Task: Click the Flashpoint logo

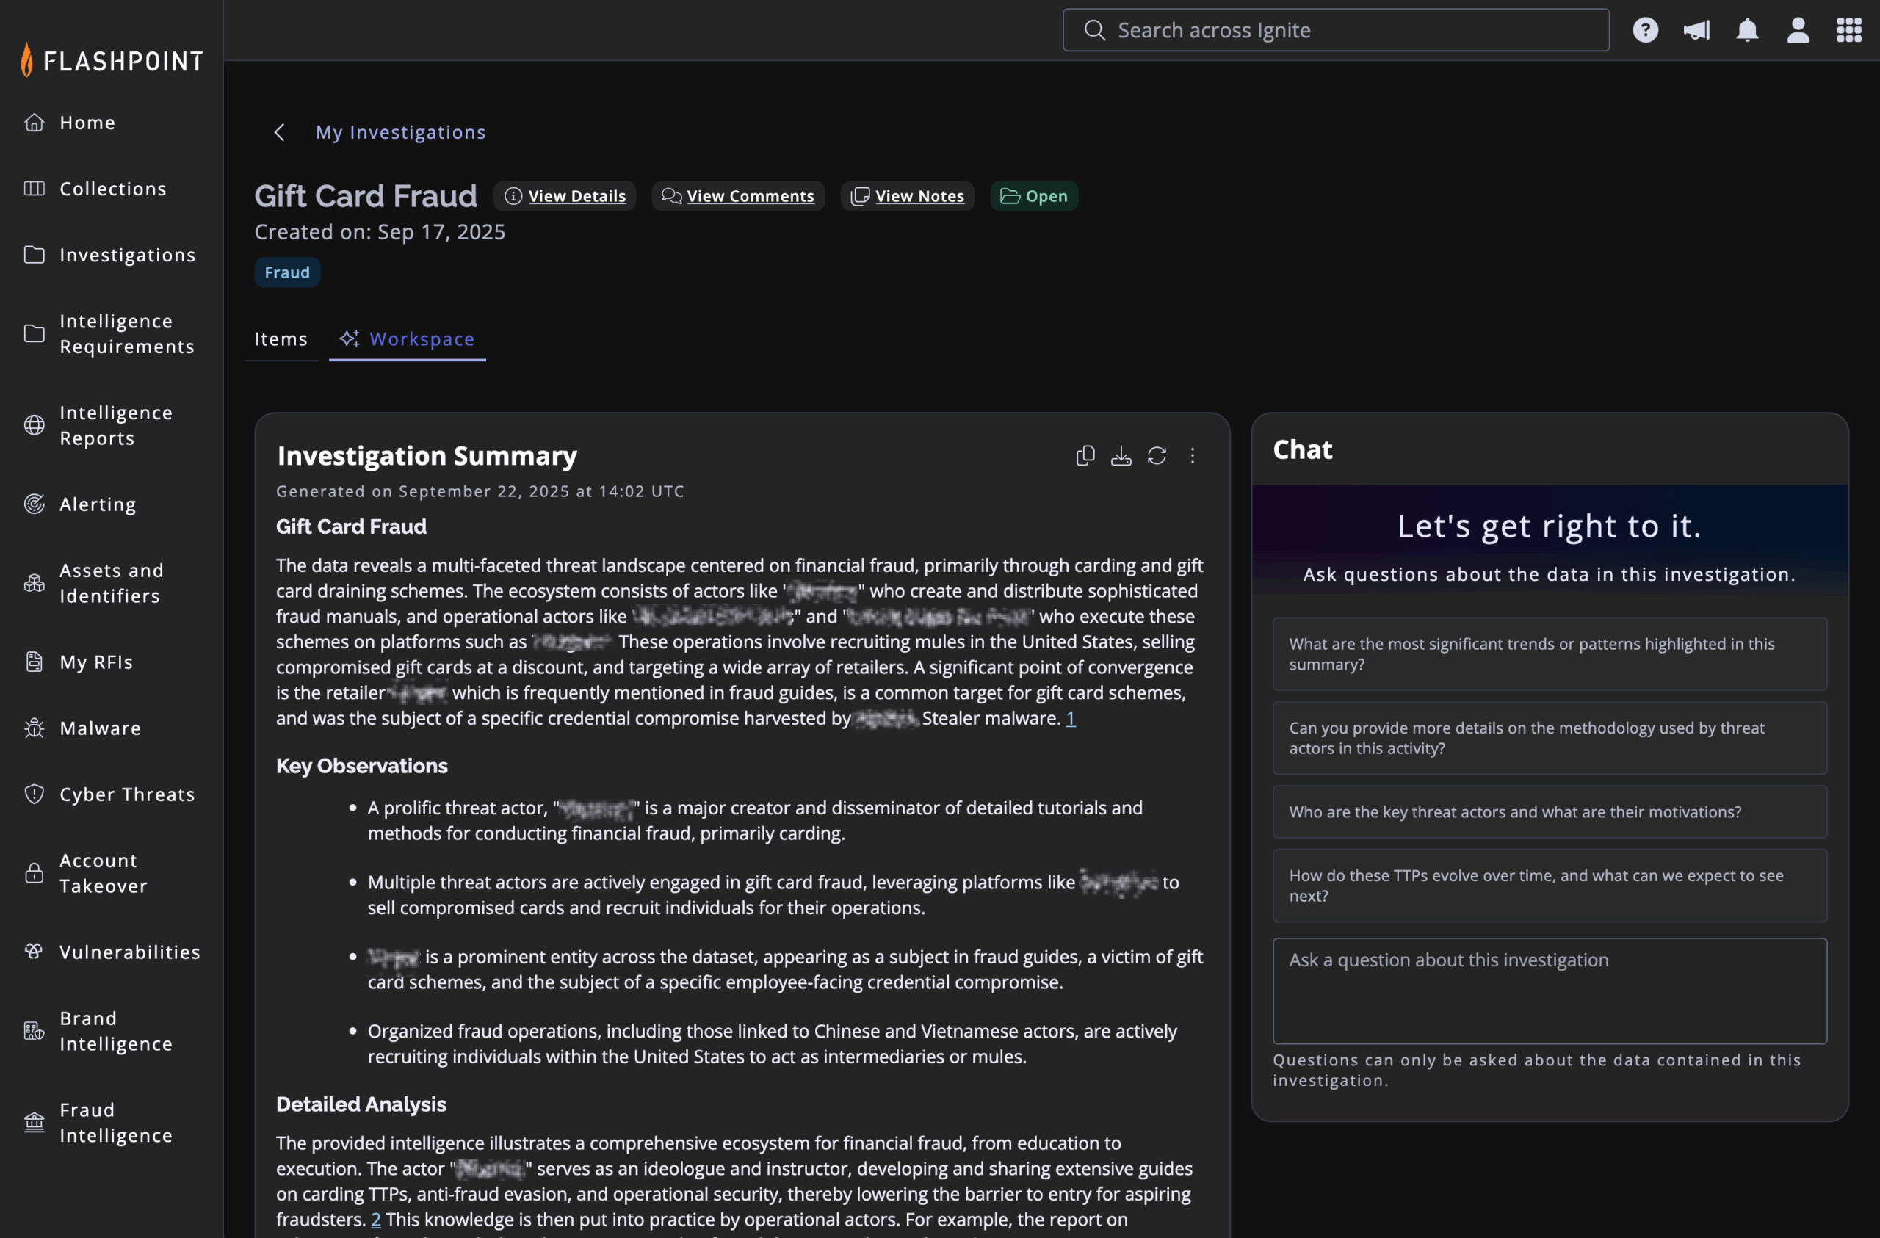Action: pos(112,59)
